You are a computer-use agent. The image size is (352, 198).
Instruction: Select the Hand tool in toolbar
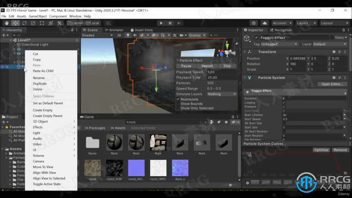(7, 23)
